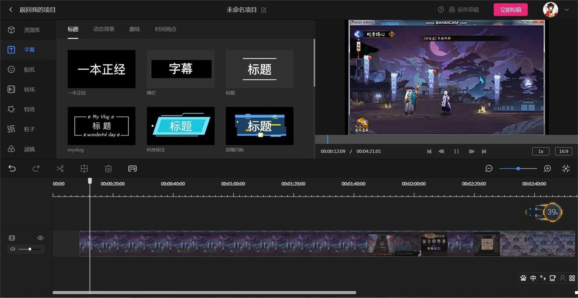The image size is (578, 298).
Task: Click the timeline horizontal scrollbar
Action: click(x=204, y=292)
